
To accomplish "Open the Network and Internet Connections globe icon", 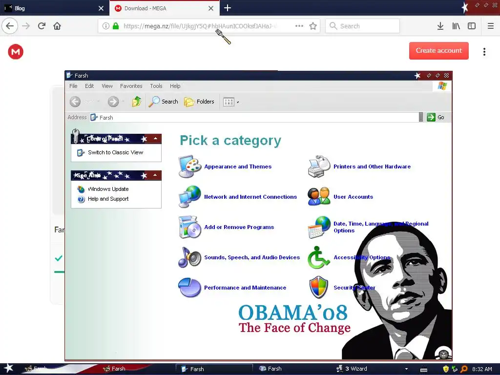I will click(190, 196).
